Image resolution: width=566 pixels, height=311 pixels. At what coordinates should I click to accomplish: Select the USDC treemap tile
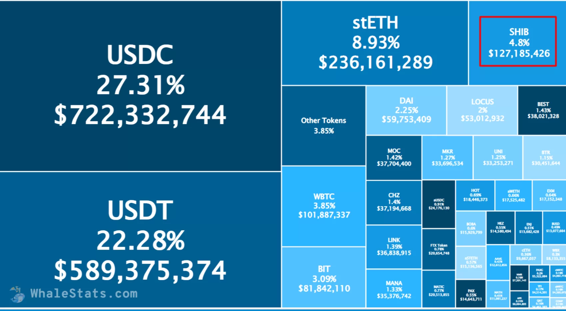point(140,86)
